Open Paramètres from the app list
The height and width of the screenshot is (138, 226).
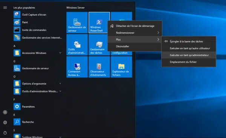[x=38, y=107]
